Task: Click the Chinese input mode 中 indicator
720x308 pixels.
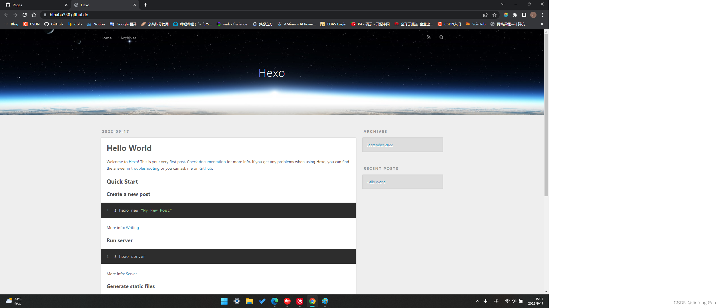Action: pos(485,301)
